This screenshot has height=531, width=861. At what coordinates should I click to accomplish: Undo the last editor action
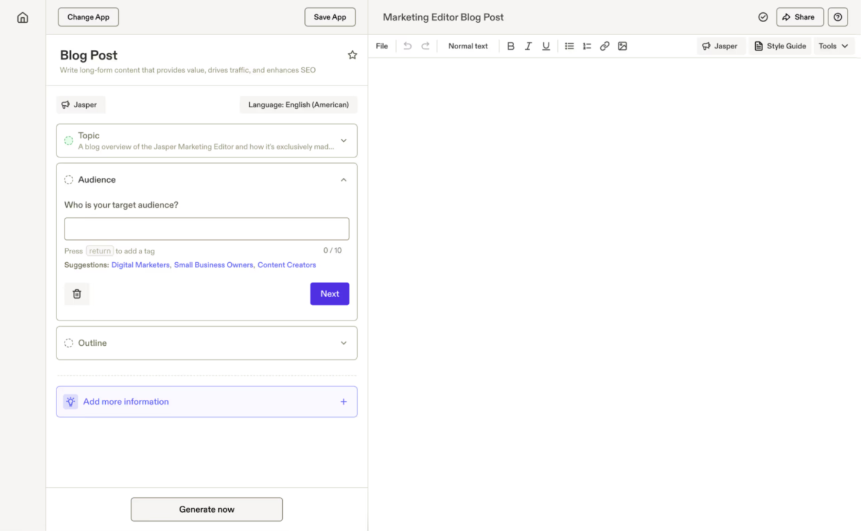click(407, 46)
